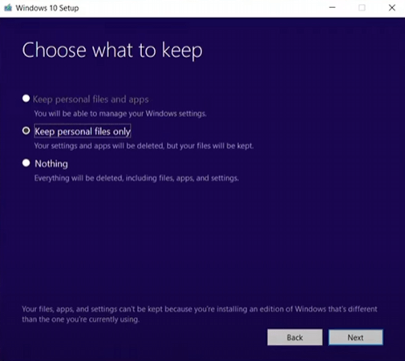The width and height of the screenshot is (405, 361).
Task: Minimize the Windows 10 Setup window
Action: (x=332, y=8)
